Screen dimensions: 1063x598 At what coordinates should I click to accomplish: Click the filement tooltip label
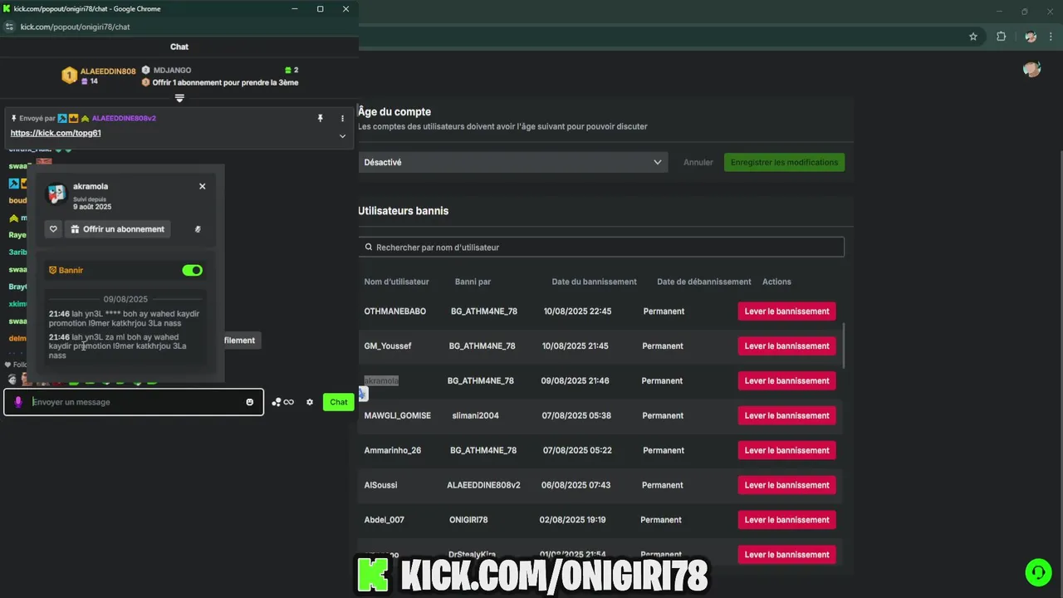239,341
